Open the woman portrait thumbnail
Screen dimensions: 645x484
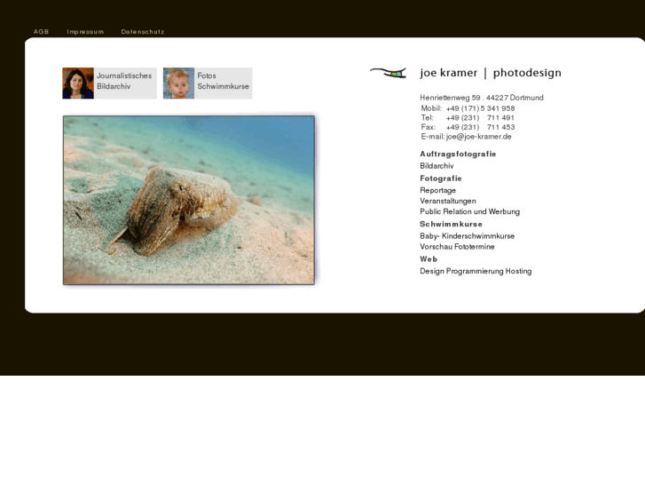coord(78,83)
